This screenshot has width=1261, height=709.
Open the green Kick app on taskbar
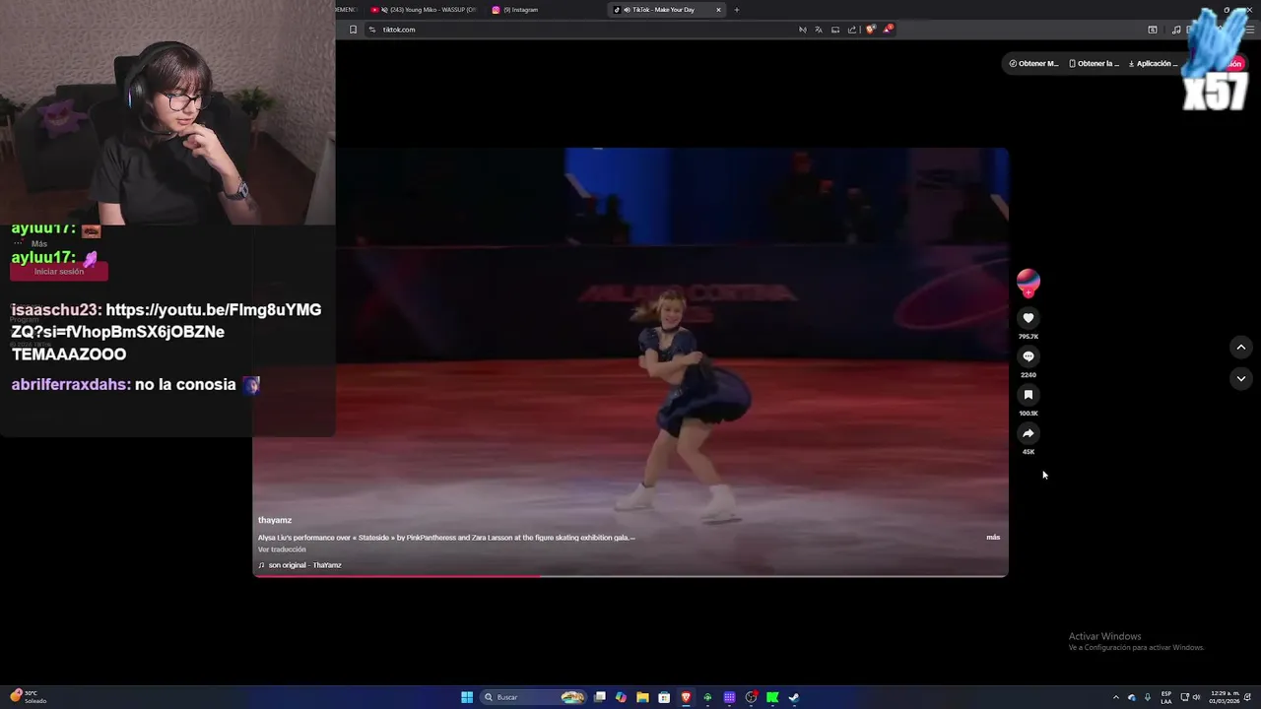pos(772,697)
